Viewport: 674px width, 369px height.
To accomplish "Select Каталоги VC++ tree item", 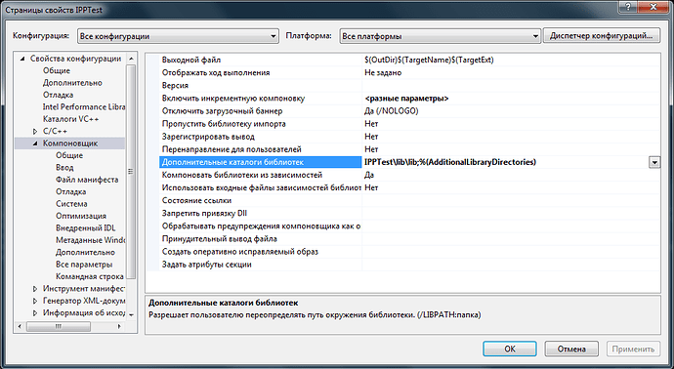I will (71, 119).
